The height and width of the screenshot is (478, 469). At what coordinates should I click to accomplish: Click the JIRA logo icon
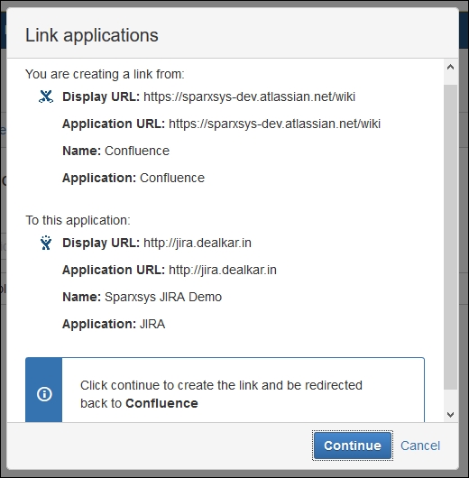pyautogui.click(x=46, y=243)
